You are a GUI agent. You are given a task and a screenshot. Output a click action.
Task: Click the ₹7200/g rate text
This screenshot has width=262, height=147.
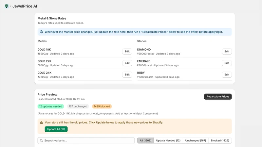point(43,77)
